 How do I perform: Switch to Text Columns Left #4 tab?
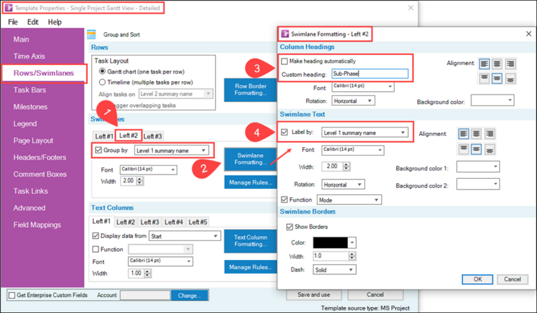point(174,222)
